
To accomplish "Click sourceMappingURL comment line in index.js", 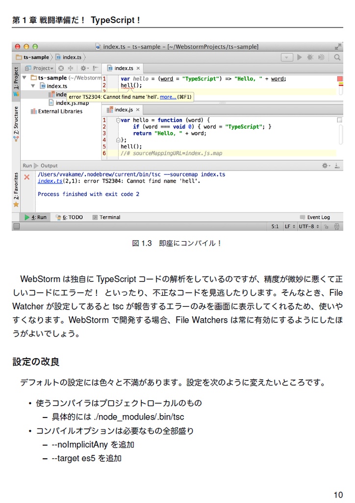I will (171, 153).
